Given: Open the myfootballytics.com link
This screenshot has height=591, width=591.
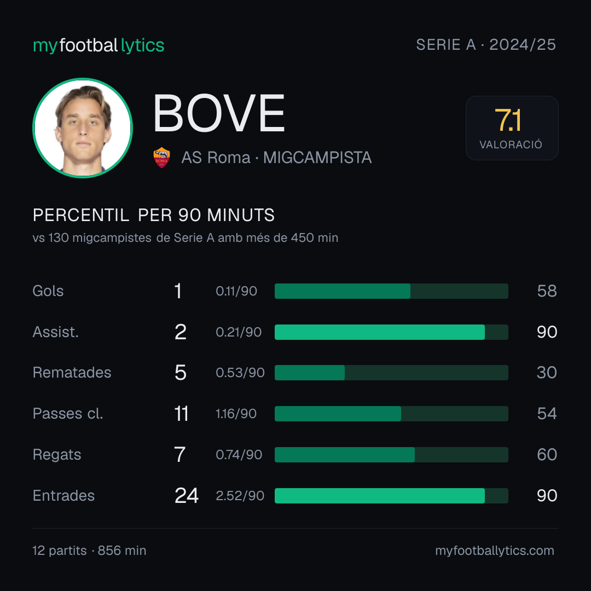Looking at the screenshot, I should click(x=495, y=551).
